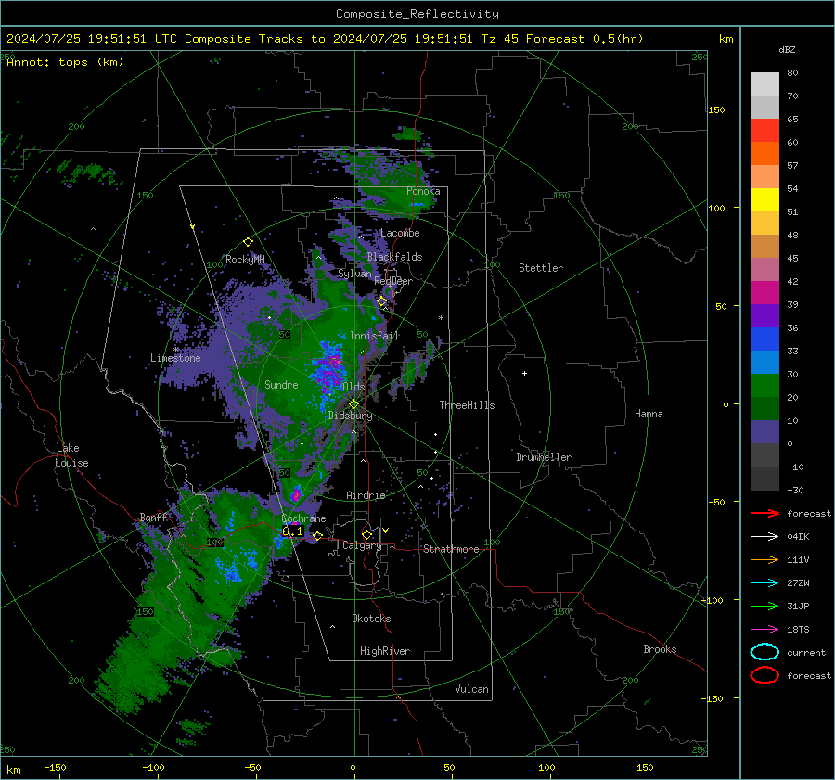The width and height of the screenshot is (835, 780).
Task: Click the orange 111V arrow symbol
Action: [x=764, y=559]
